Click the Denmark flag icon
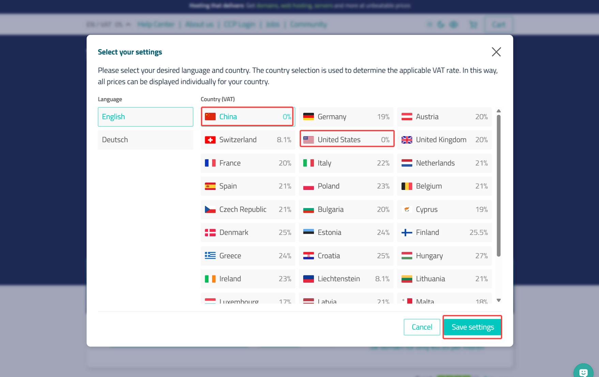This screenshot has height=377, width=599. pyautogui.click(x=210, y=232)
